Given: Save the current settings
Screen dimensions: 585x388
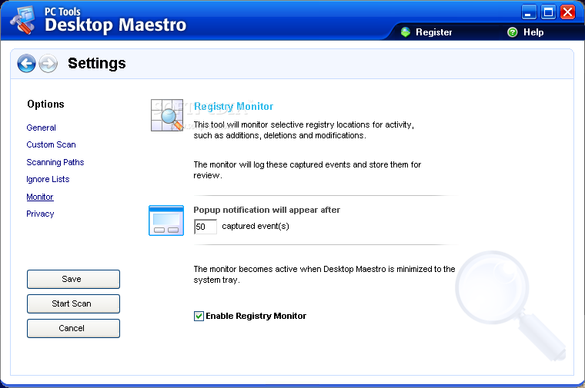Looking at the screenshot, I should (73, 279).
